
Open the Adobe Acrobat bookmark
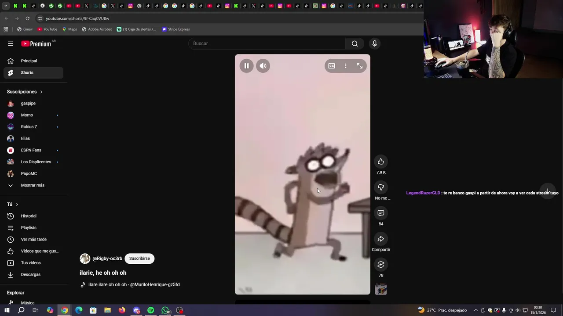click(x=97, y=29)
